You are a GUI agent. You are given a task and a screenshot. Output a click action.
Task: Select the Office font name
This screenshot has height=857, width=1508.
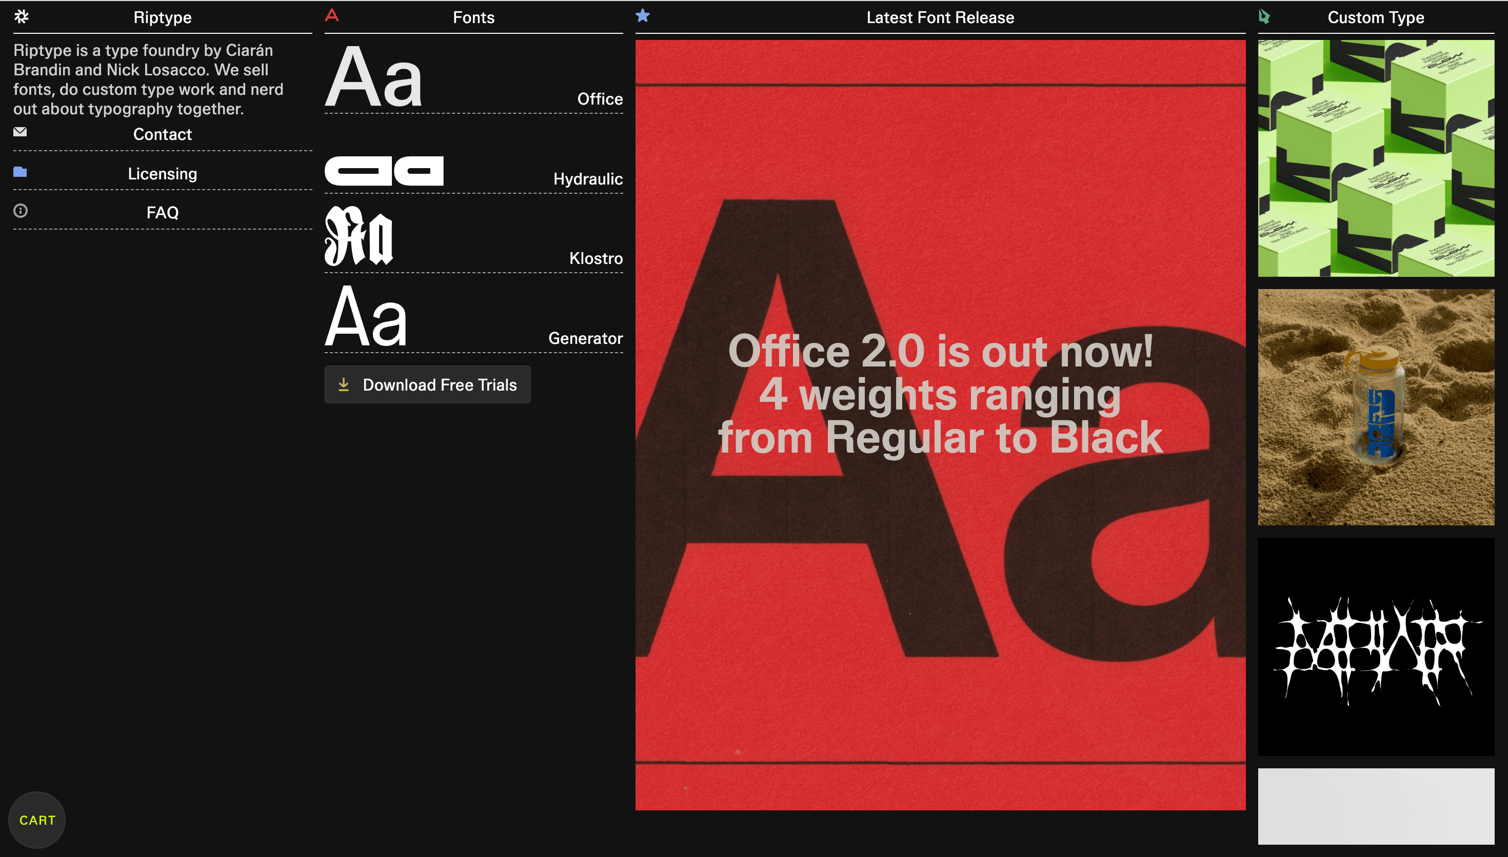pos(600,99)
